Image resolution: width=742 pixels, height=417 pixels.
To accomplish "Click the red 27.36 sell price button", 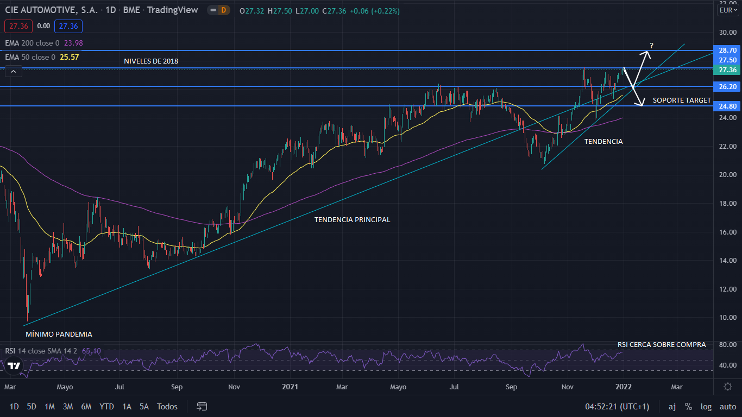I will (x=18, y=26).
